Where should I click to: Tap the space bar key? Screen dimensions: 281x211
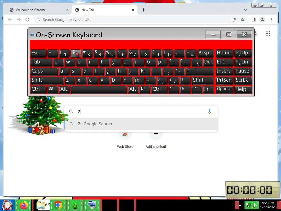click(99, 90)
